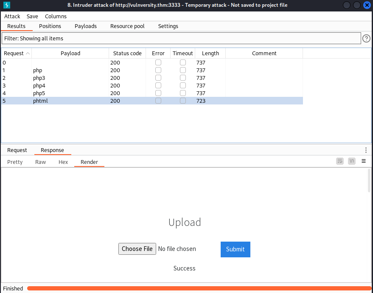Click the Finished status label
This screenshot has height=293, width=373.
point(13,288)
